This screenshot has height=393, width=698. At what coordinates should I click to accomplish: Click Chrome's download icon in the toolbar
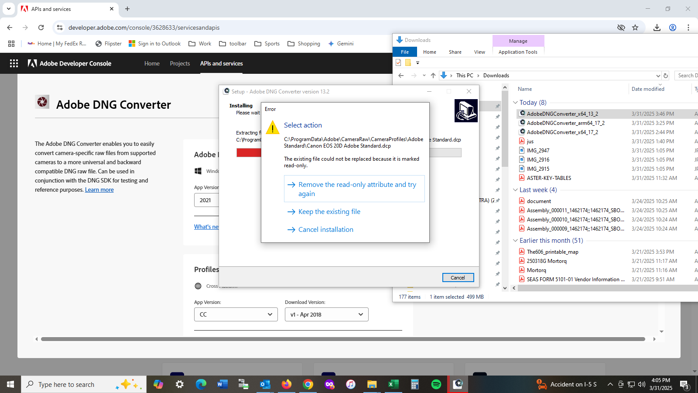coord(657,27)
